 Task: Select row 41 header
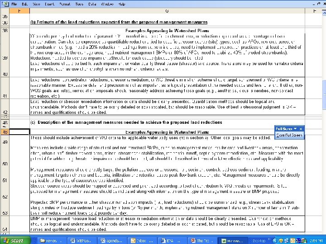point(5,88)
